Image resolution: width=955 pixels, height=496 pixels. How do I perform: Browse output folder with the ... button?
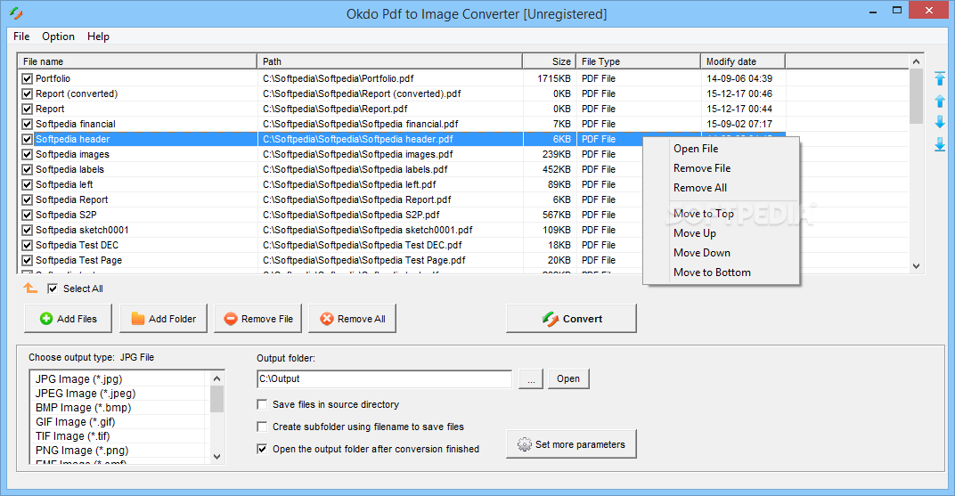click(531, 378)
